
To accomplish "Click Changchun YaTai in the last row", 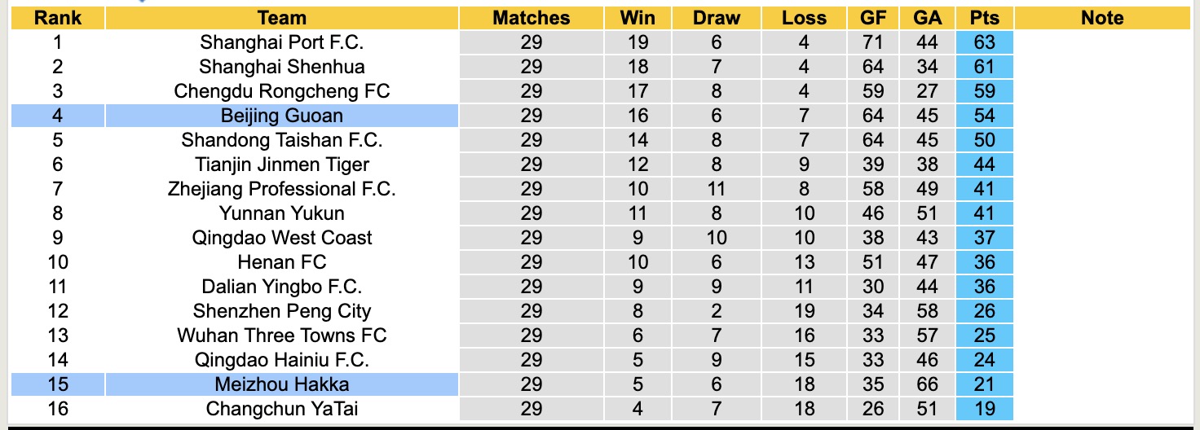I will [x=281, y=409].
